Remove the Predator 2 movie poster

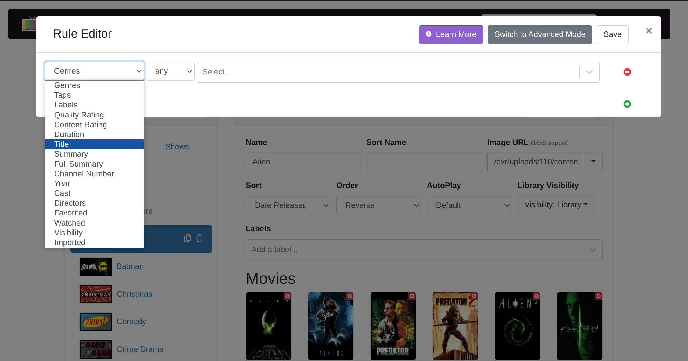click(474, 296)
